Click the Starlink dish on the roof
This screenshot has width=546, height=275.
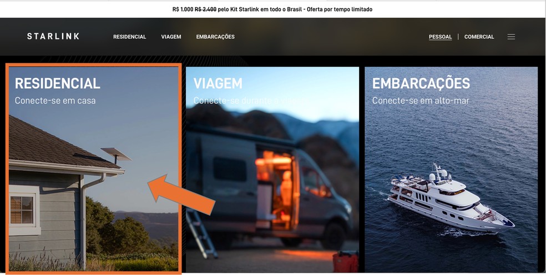[115, 155]
